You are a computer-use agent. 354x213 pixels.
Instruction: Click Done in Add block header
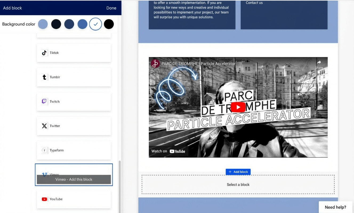(x=111, y=8)
